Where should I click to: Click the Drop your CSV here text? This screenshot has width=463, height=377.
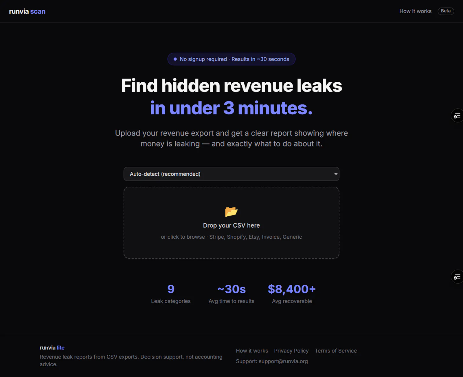(x=231, y=225)
